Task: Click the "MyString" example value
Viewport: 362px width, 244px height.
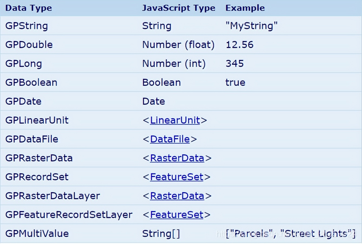Action: (251, 26)
